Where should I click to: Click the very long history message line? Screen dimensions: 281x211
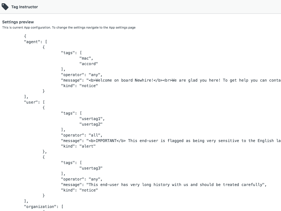(x=164, y=185)
